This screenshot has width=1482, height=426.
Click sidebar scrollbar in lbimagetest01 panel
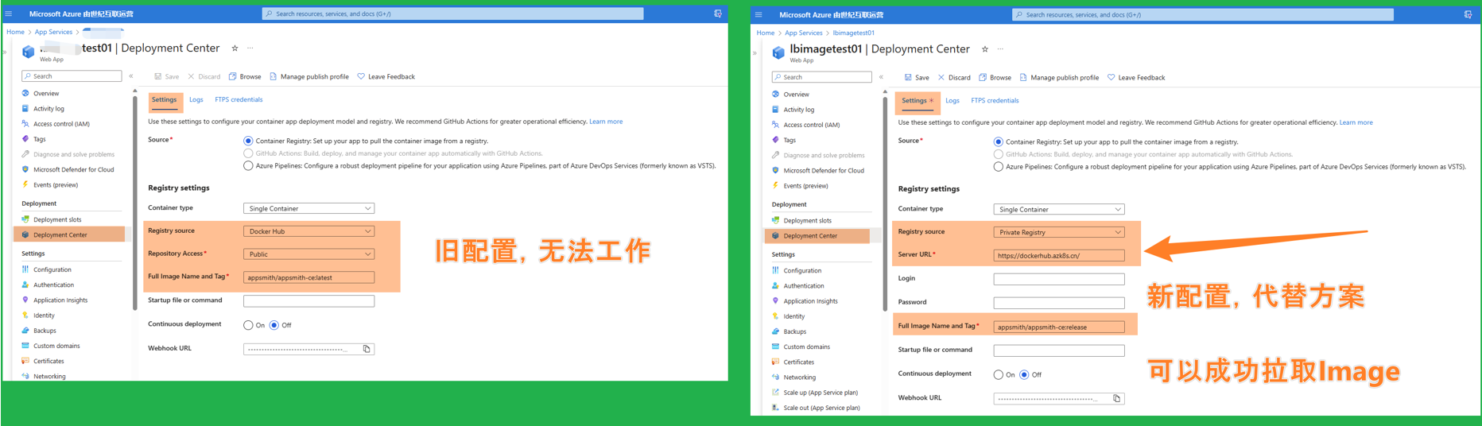[885, 199]
